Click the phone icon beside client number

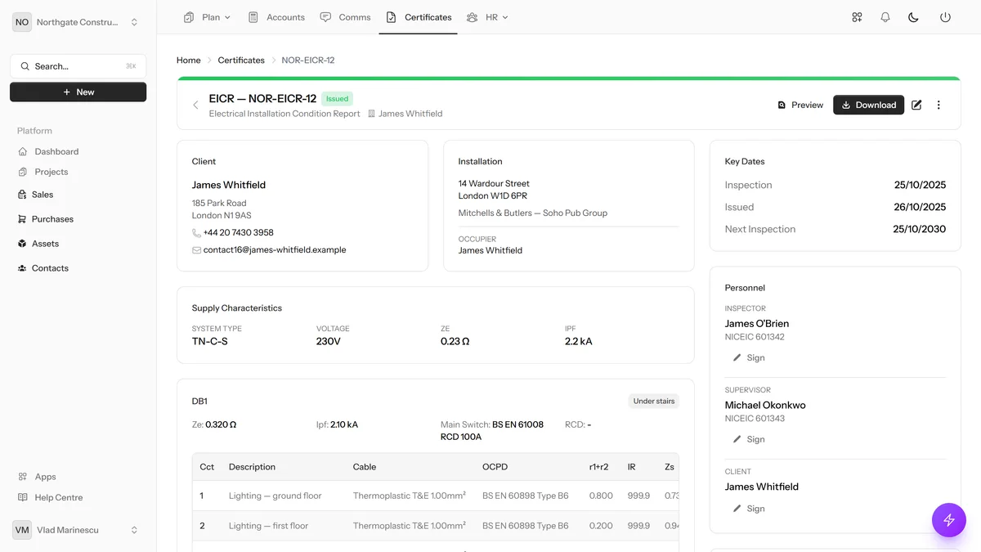coord(196,233)
